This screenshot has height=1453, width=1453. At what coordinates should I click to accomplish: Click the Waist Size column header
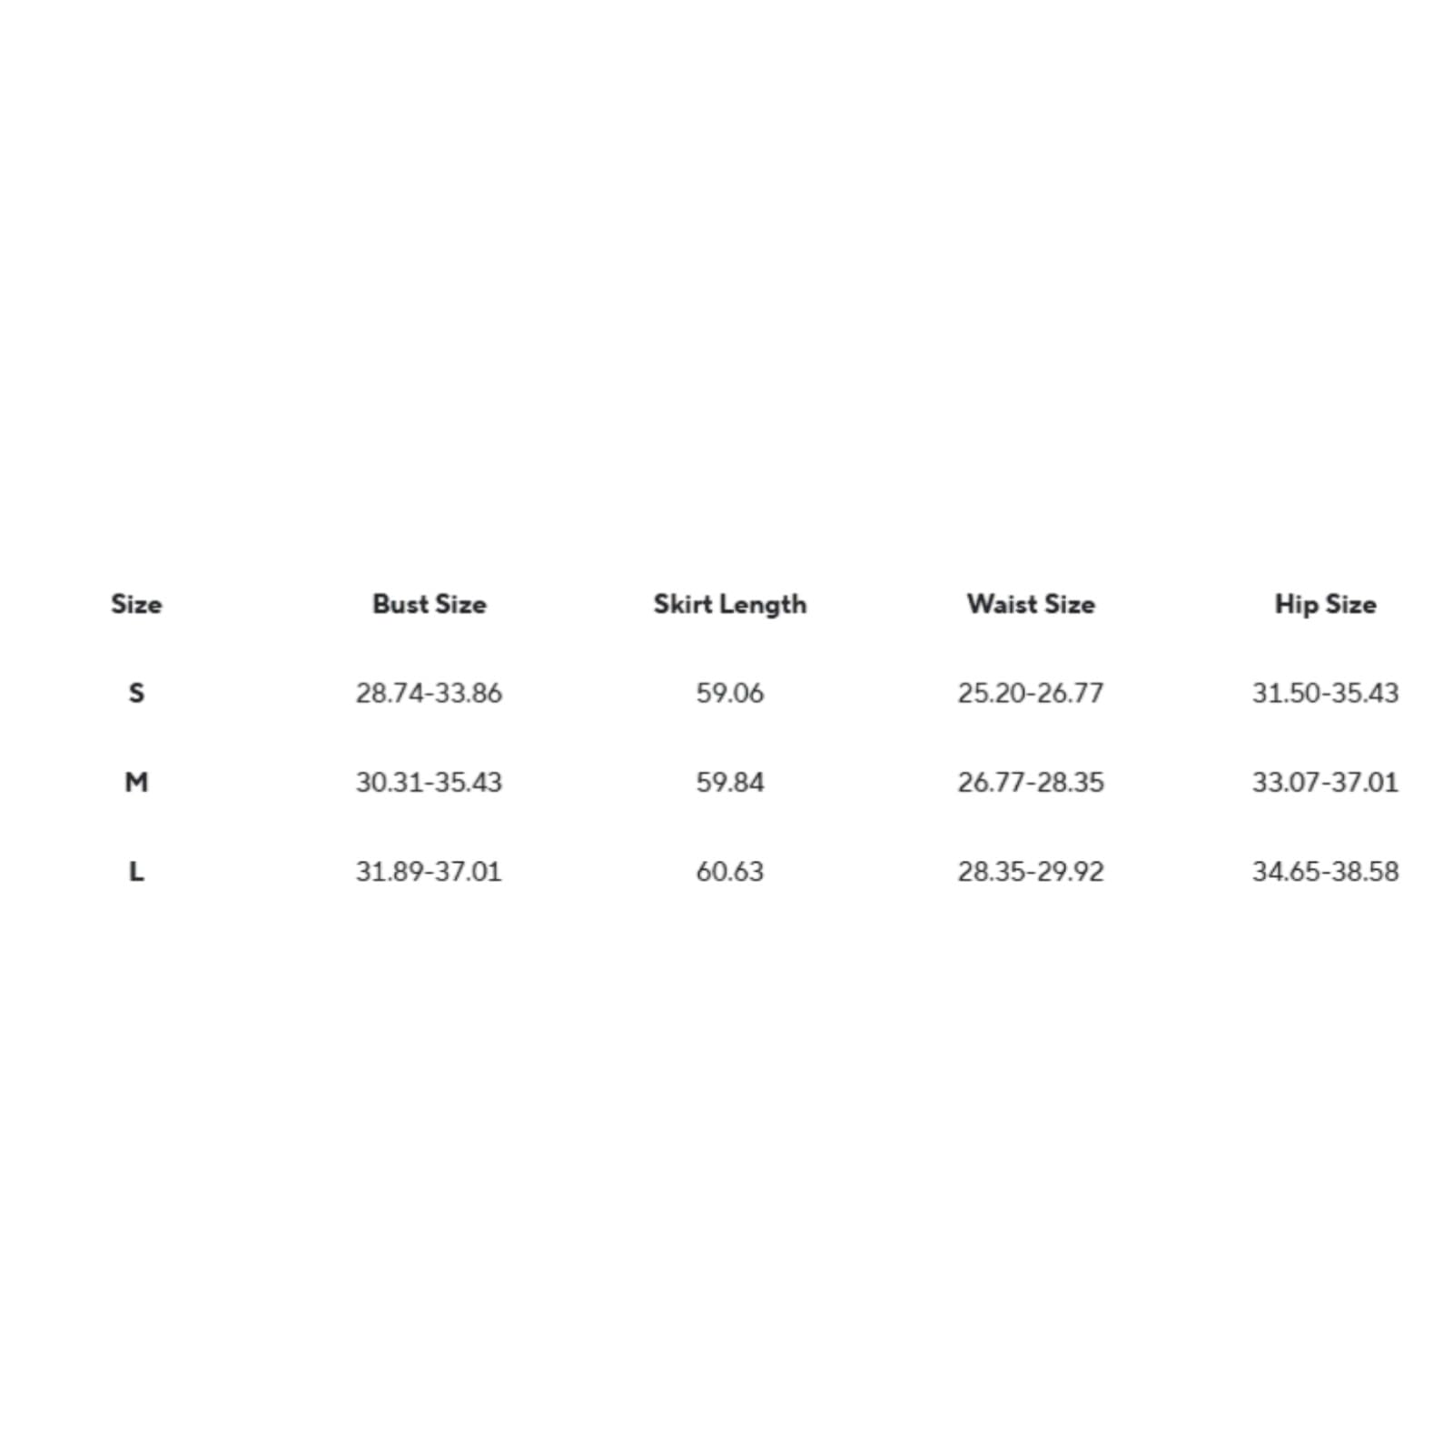(1031, 604)
